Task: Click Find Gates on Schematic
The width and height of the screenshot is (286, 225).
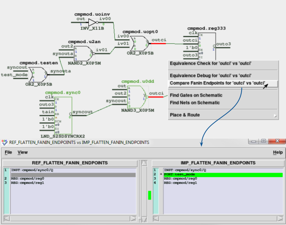Action: (x=196, y=95)
